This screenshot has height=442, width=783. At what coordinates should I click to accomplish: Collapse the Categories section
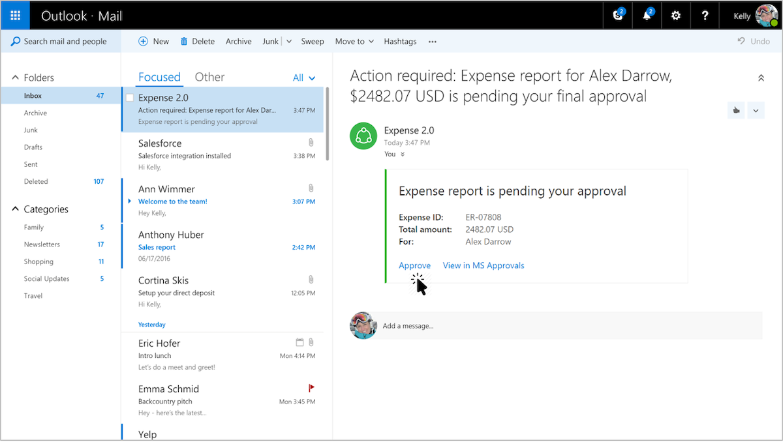[14, 209]
